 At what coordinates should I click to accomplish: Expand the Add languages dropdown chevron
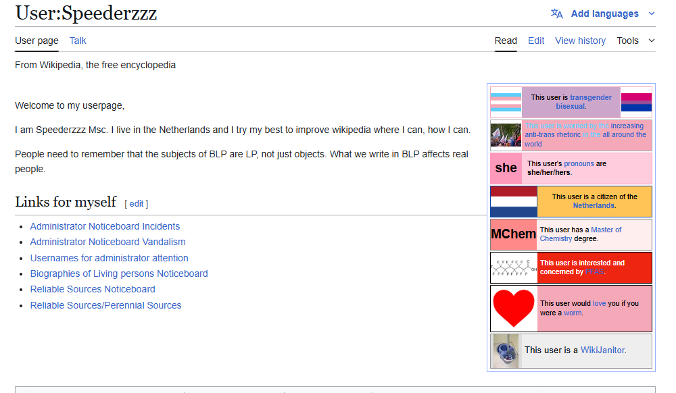(652, 14)
